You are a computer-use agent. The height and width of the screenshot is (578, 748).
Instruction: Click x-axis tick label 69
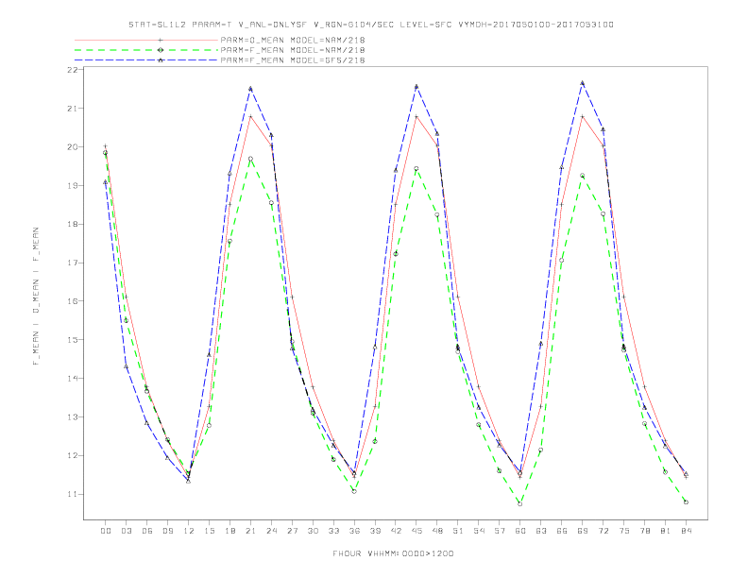[x=583, y=531]
